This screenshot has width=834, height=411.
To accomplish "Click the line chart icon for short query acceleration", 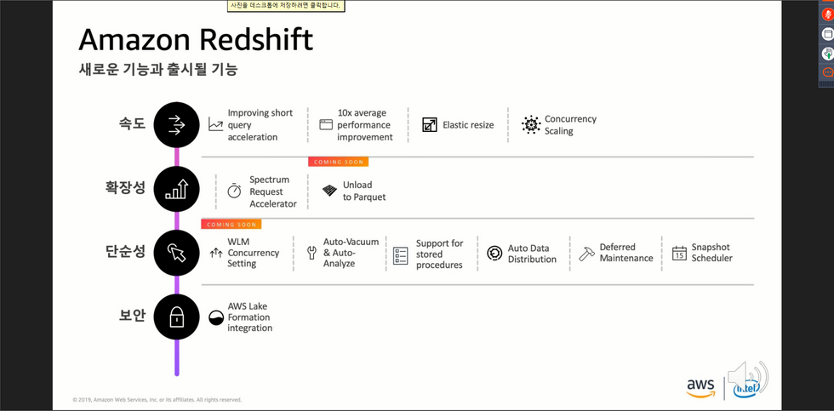I will tap(216, 125).
